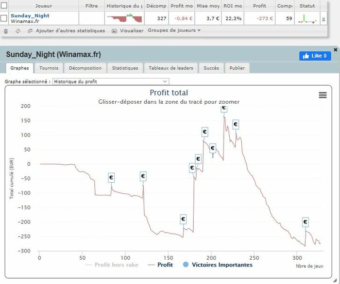340x284 pixels.
Task: Sort by the Décomp column header
Action: 156,6
